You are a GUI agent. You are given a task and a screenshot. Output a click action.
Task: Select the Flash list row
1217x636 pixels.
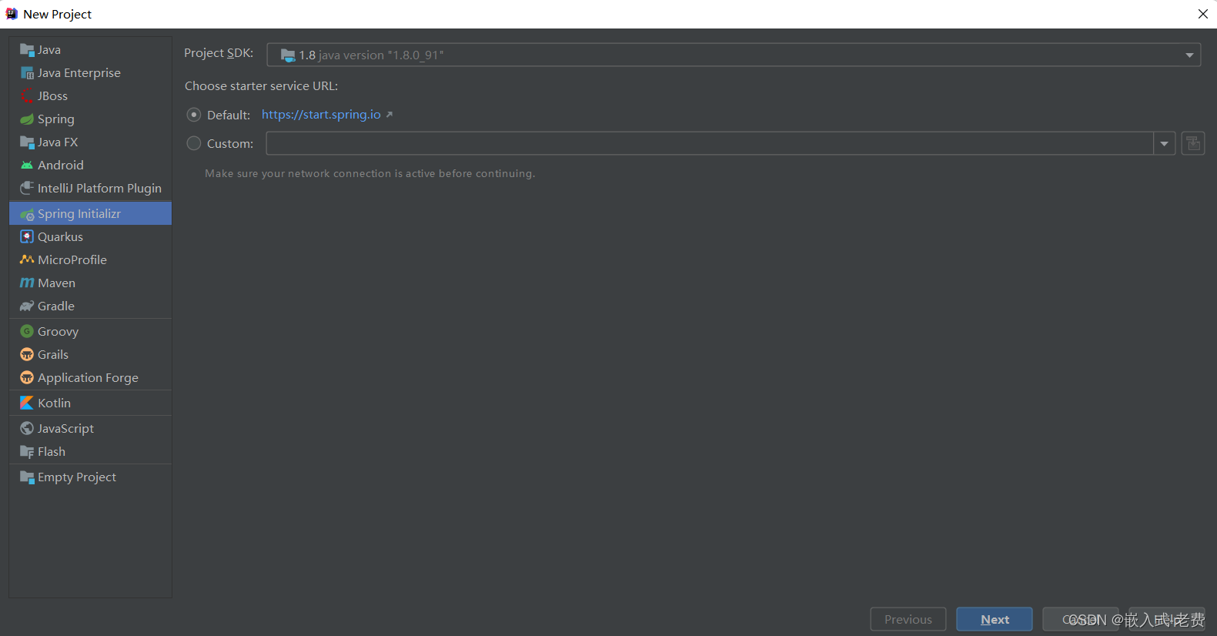click(x=90, y=452)
